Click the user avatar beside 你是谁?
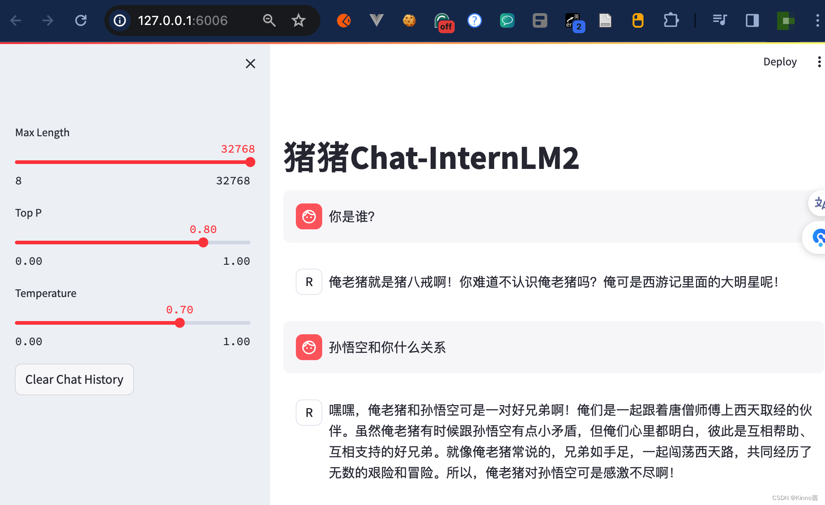 click(x=309, y=217)
